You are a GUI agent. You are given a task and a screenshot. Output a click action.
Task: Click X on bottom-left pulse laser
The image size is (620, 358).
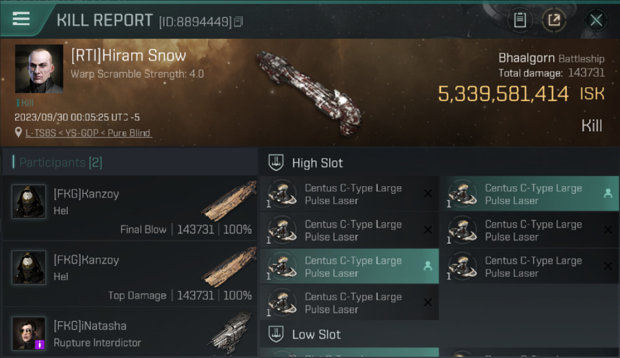click(x=427, y=302)
